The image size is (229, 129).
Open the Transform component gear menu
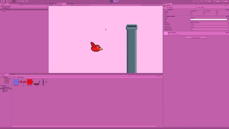coord(228,10)
